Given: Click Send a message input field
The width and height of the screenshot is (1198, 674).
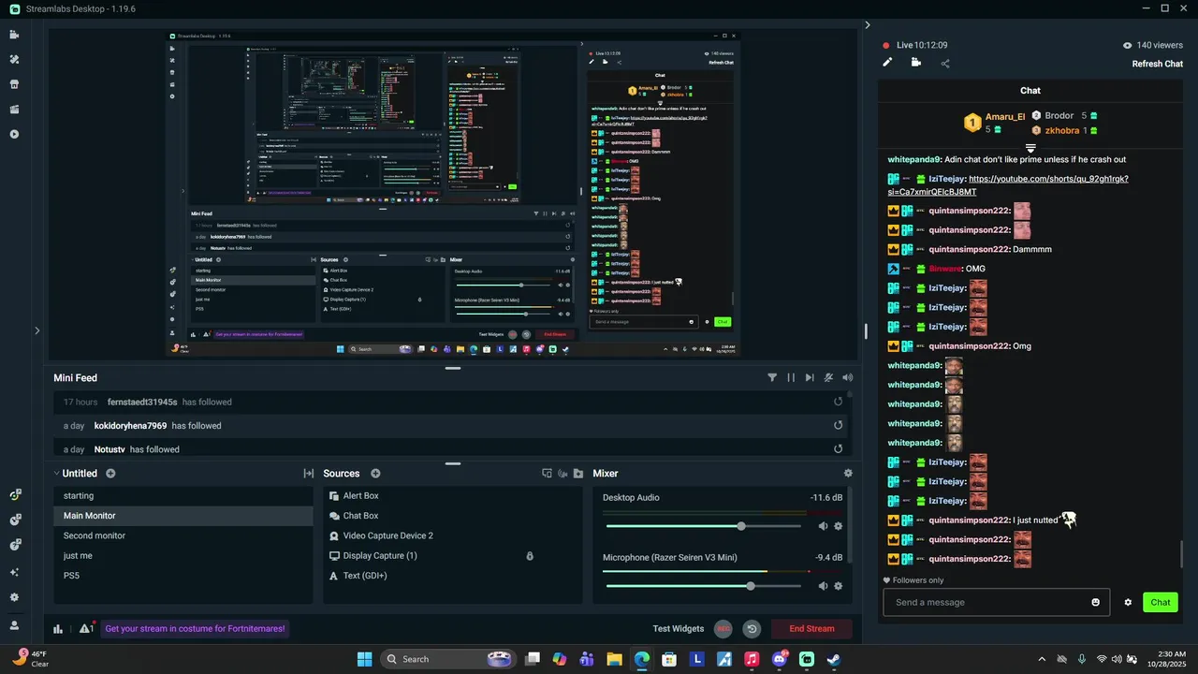Looking at the screenshot, I should click(x=997, y=602).
